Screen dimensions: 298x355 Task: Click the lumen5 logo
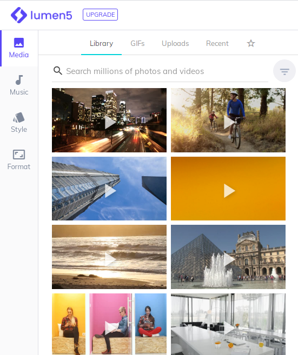tap(41, 15)
